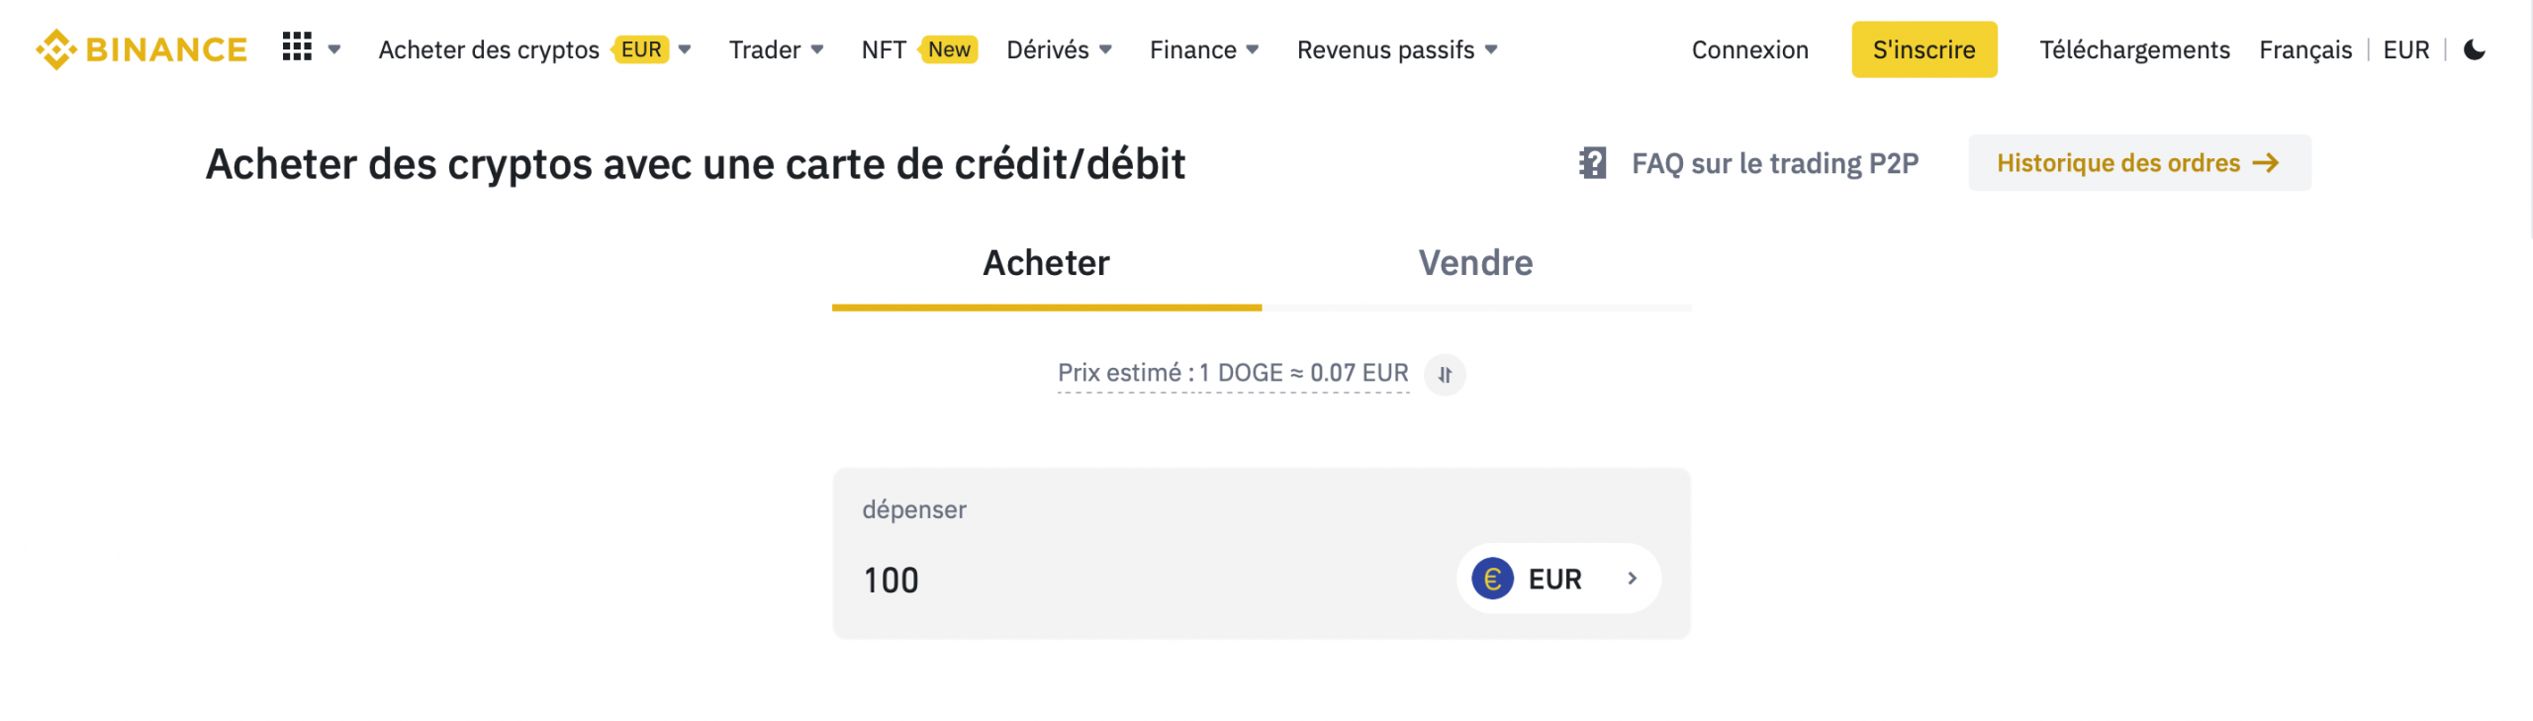The height and width of the screenshot is (721, 2533).
Task: Toggle dark mode with moon icon
Action: coord(2474,49)
